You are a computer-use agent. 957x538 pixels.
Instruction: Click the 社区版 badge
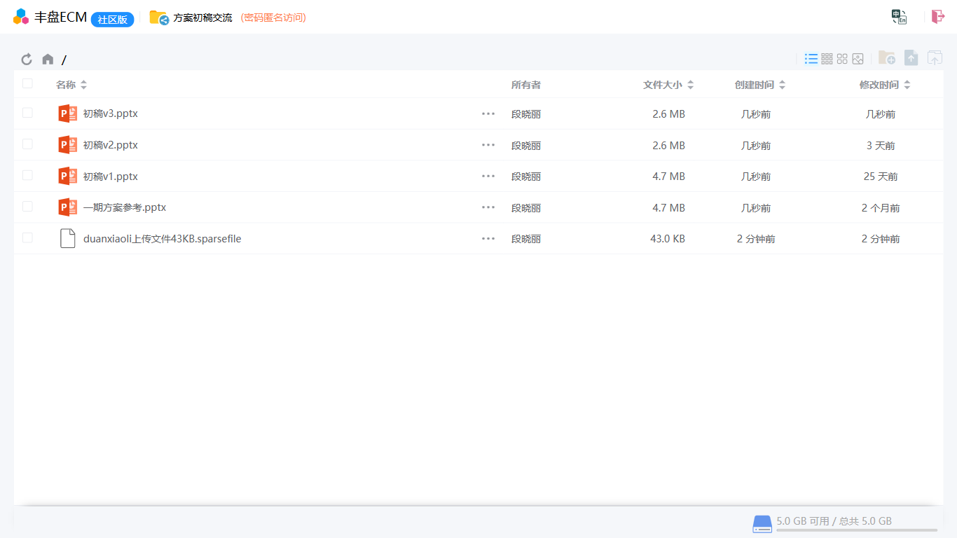point(112,19)
